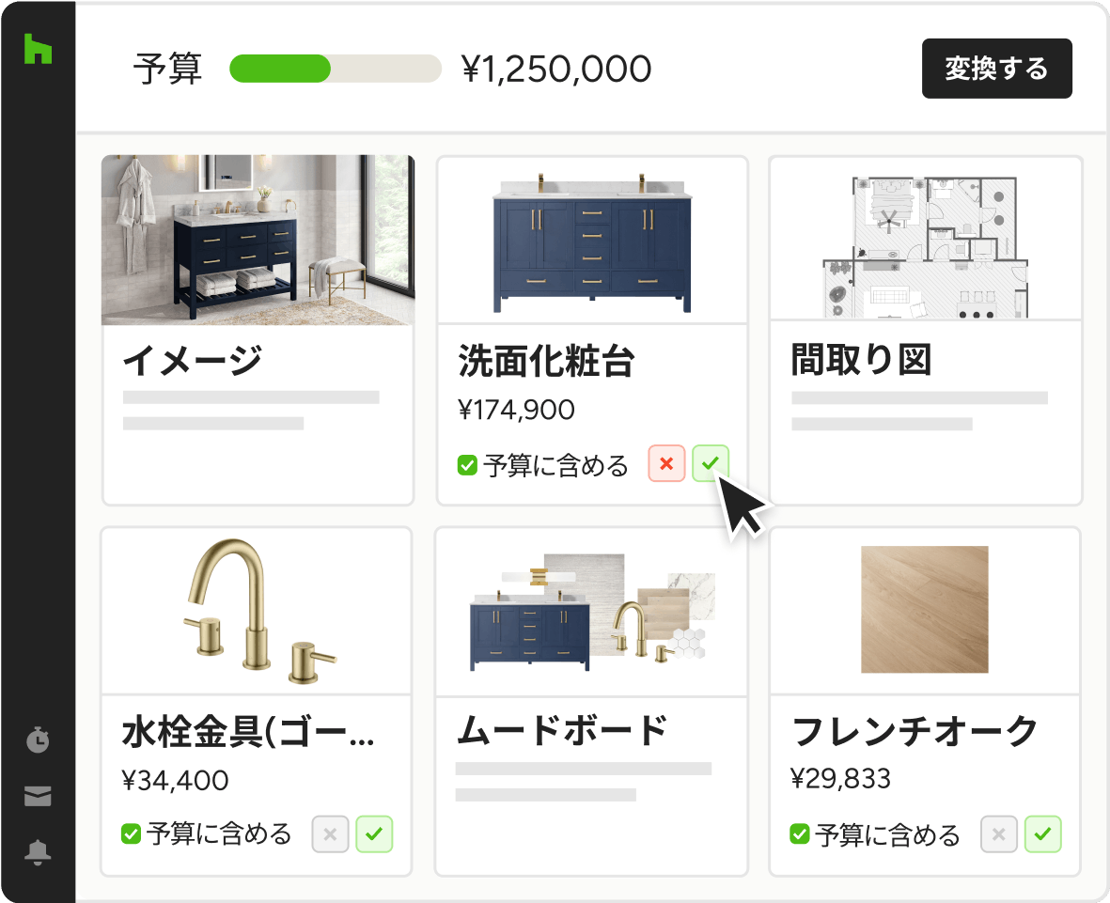Screen dimensions: 1110x903
Task: Click gray X on 水栓金具 card
Action: coord(331,833)
